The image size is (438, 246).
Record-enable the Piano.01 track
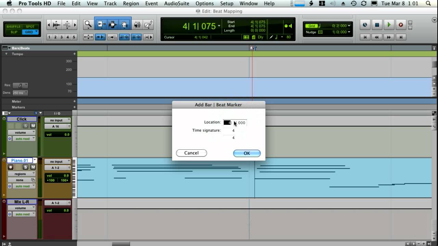click(11, 167)
